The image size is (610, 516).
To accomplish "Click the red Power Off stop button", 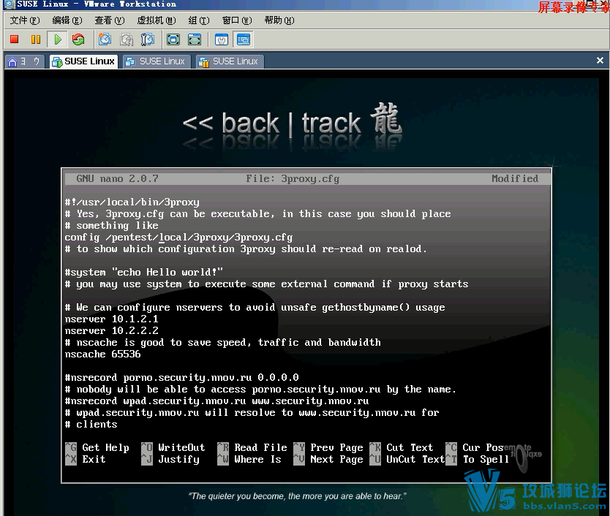I will (x=15, y=39).
